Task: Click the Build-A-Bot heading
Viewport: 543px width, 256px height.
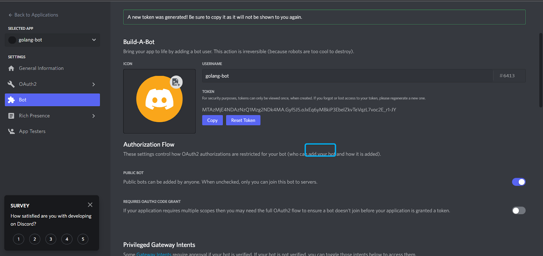Action: point(139,42)
